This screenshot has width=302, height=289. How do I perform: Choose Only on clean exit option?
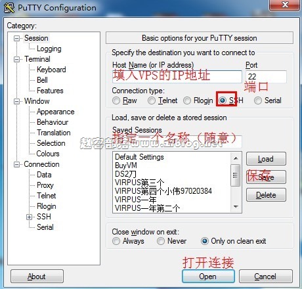(204, 241)
